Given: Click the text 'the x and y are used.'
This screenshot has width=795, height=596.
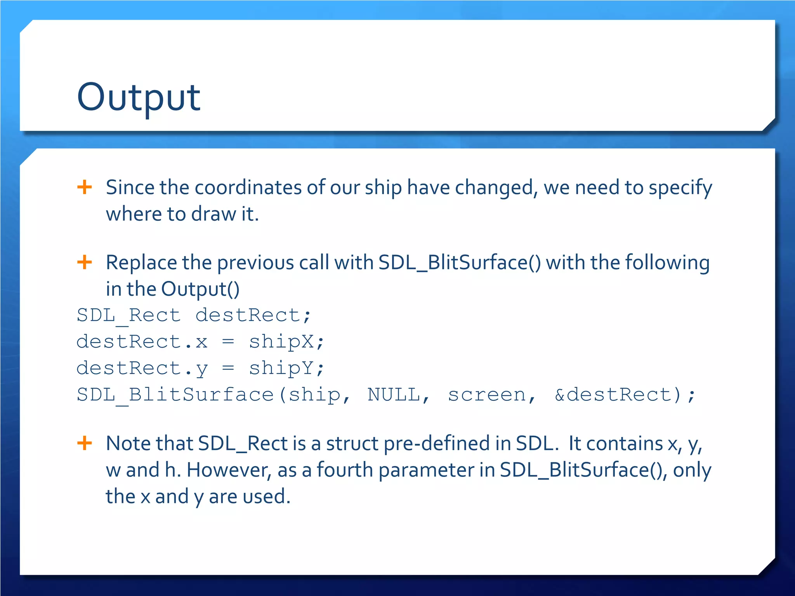Looking at the screenshot, I should coord(198,496).
